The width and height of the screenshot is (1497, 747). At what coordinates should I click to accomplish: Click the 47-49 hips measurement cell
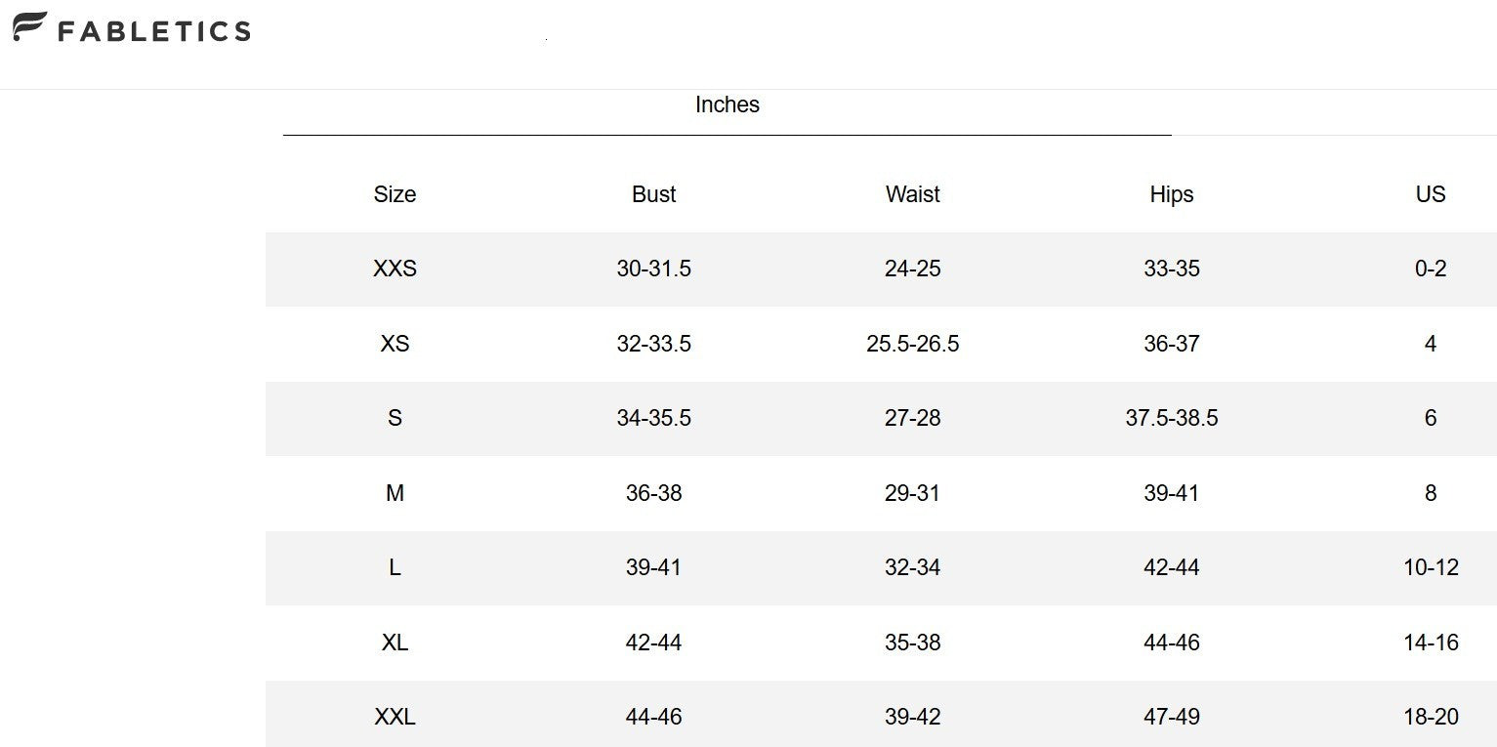pyautogui.click(x=1172, y=717)
